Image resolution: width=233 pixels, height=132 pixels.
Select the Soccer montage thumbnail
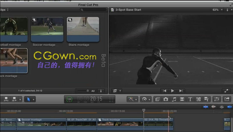click(47, 30)
